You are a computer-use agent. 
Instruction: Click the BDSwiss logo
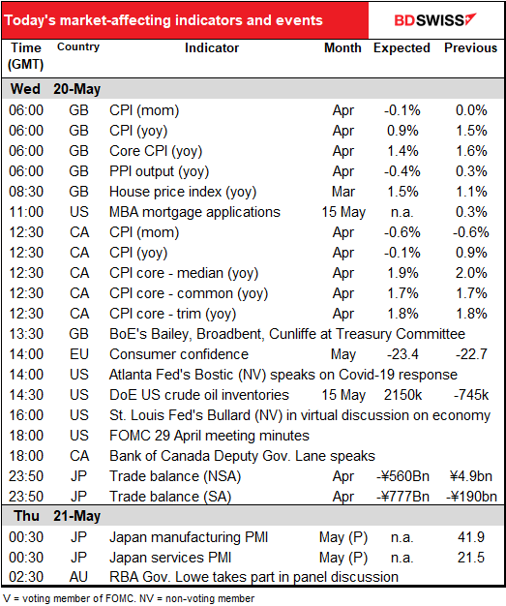(x=435, y=20)
